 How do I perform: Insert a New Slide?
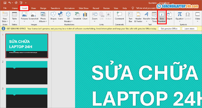tap(5, 14)
